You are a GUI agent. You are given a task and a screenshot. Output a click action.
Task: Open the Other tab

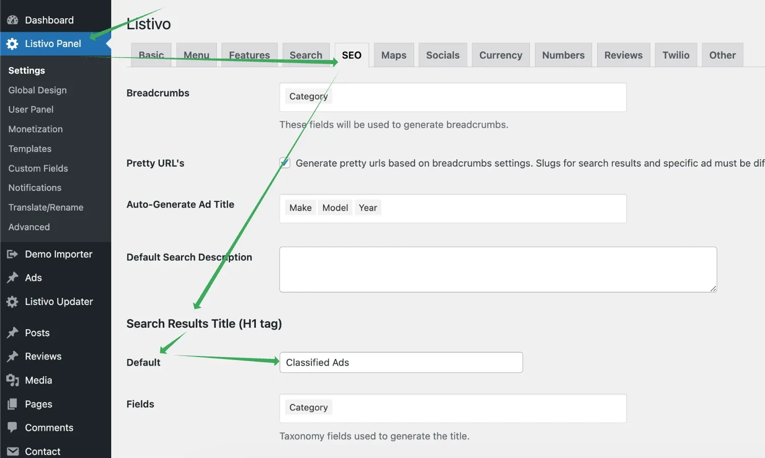pos(723,55)
